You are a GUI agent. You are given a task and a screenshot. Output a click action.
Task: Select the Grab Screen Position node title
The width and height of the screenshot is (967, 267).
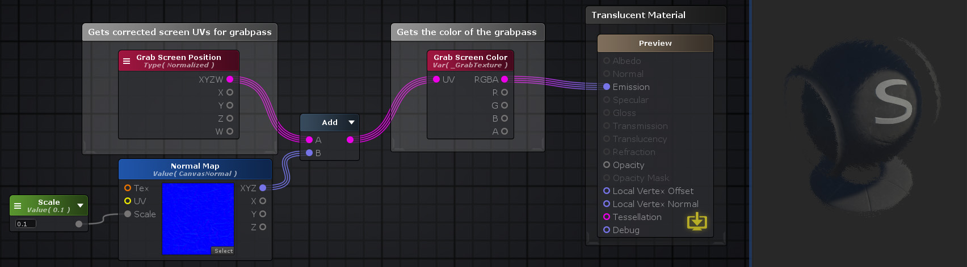pyautogui.click(x=179, y=57)
